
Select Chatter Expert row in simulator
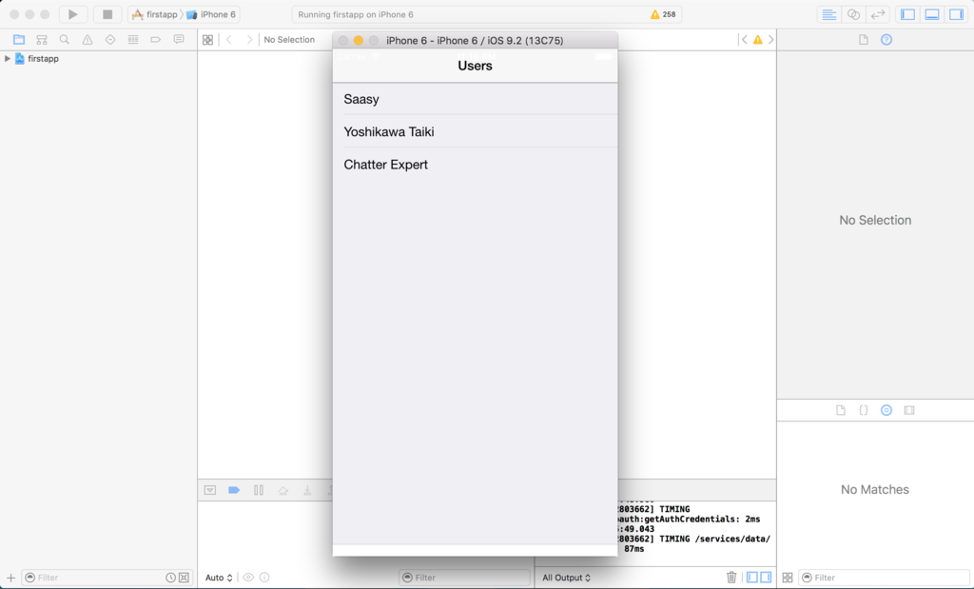pyautogui.click(x=476, y=164)
